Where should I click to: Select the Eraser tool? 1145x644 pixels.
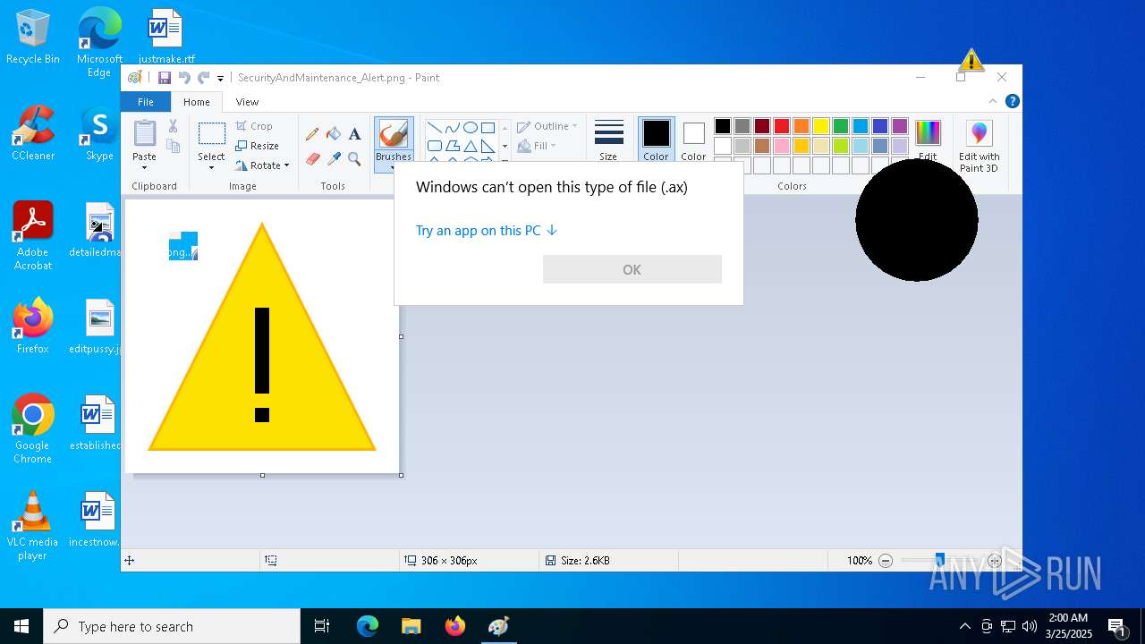pos(312,159)
